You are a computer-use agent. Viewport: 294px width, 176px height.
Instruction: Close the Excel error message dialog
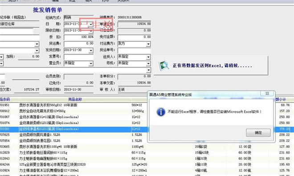coord(267,94)
